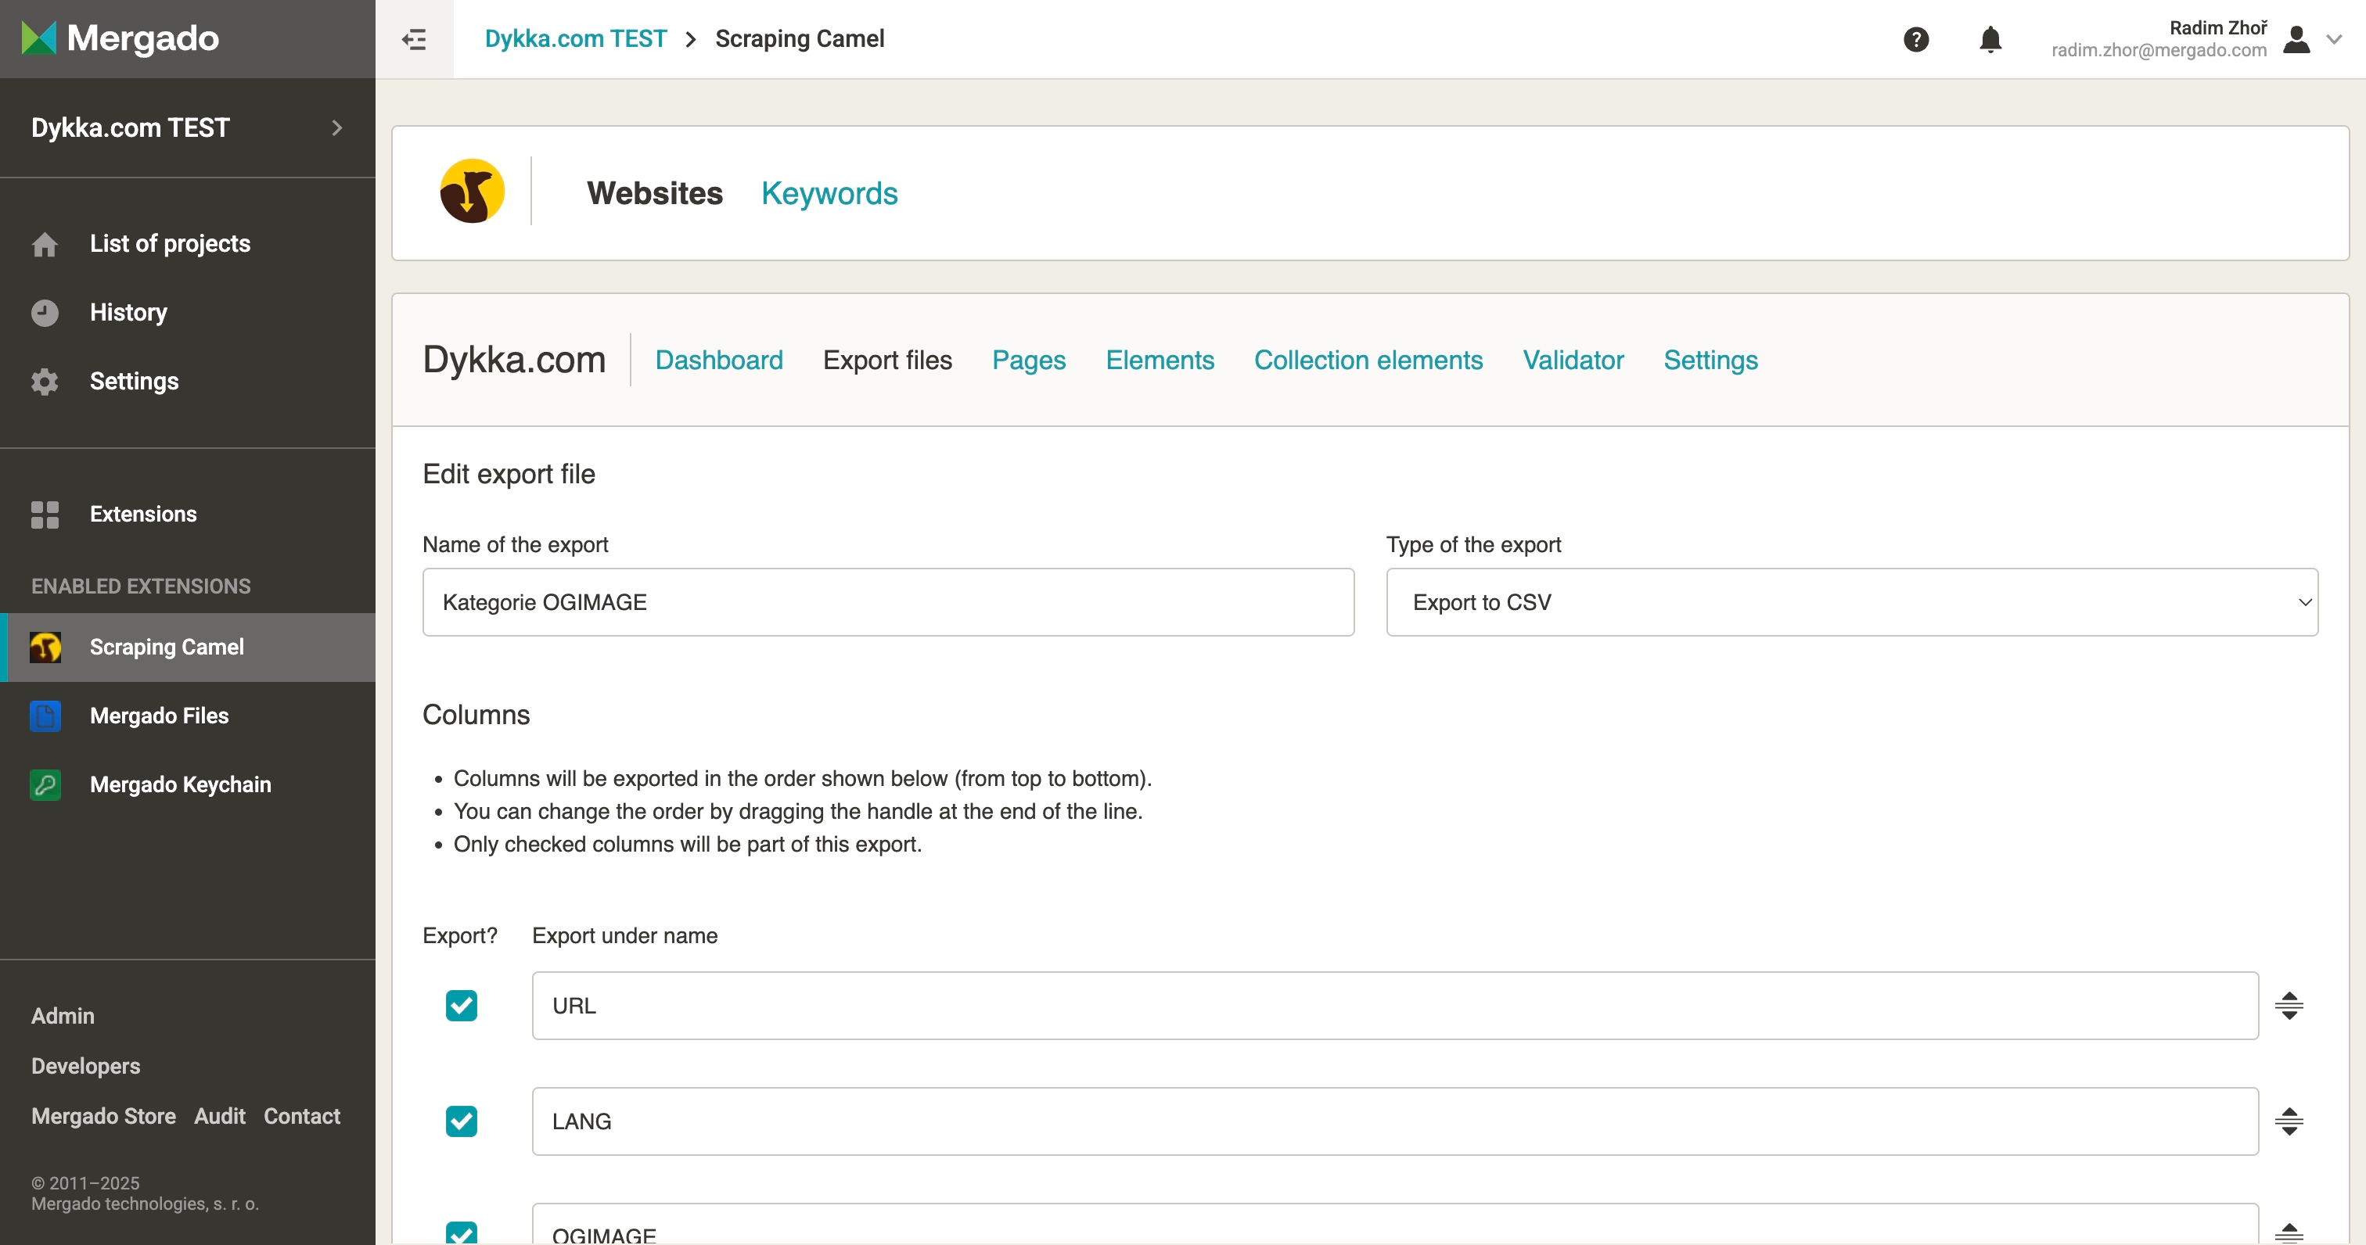Viewport: 2366px width, 1245px height.
Task: Toggle the OGIMAGE column export checkbox
Action: (x=461, y=1233)
